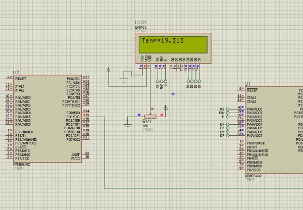Viewport: 303px width, 210px height.
Task: Select the D7 terminal beside U1
Action: tap(228, 136)
